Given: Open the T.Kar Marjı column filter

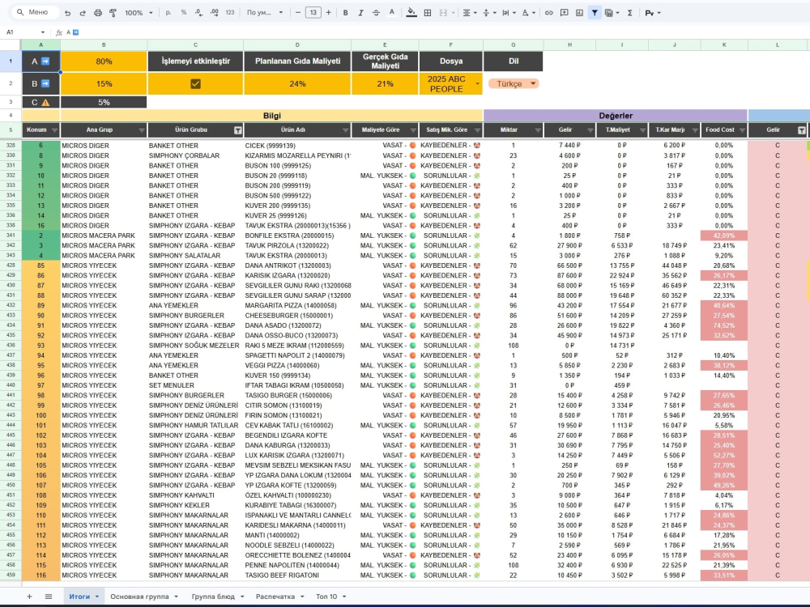Looking at the screenshot, I should 695,130.
